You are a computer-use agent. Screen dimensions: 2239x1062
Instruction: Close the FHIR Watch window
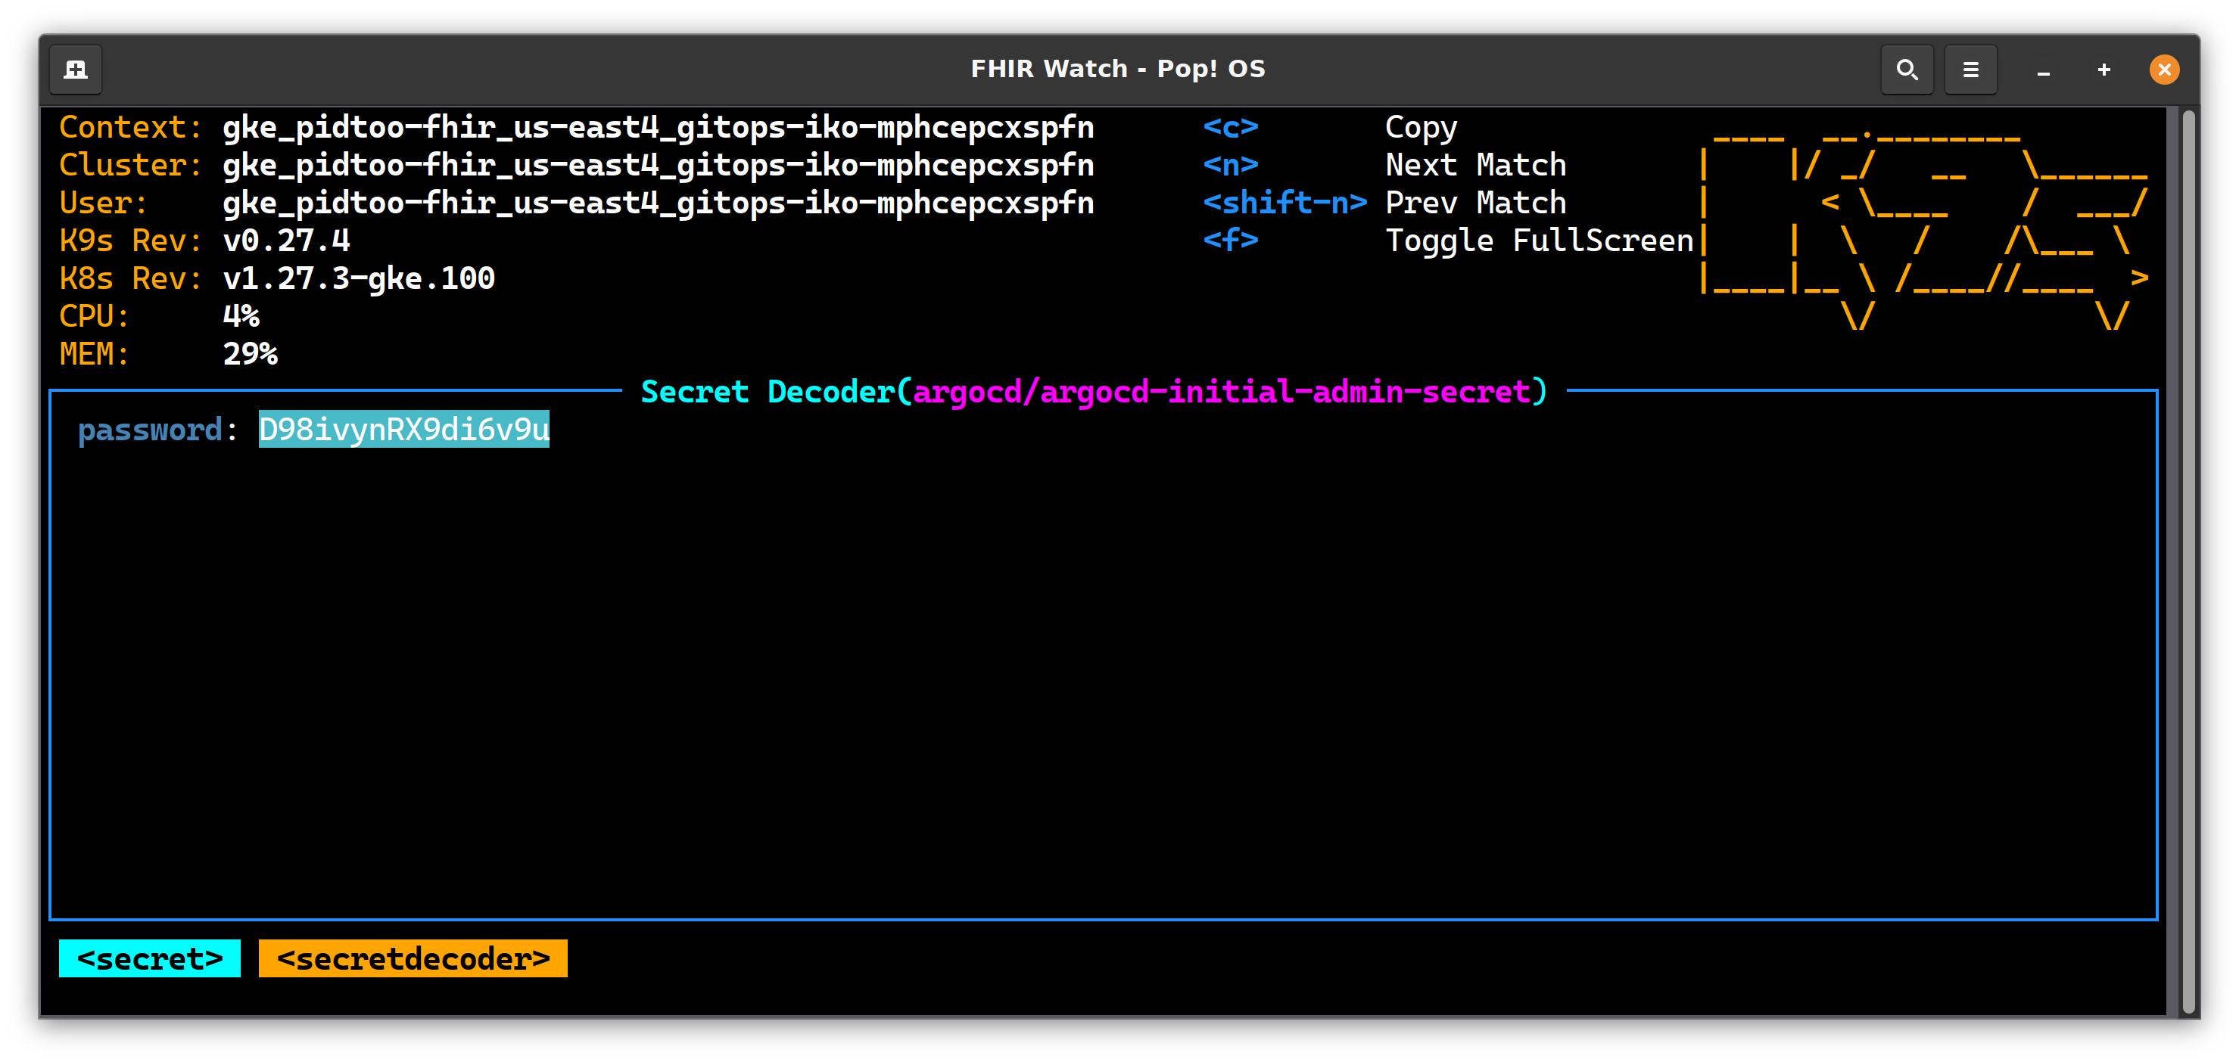(2163, 70)
